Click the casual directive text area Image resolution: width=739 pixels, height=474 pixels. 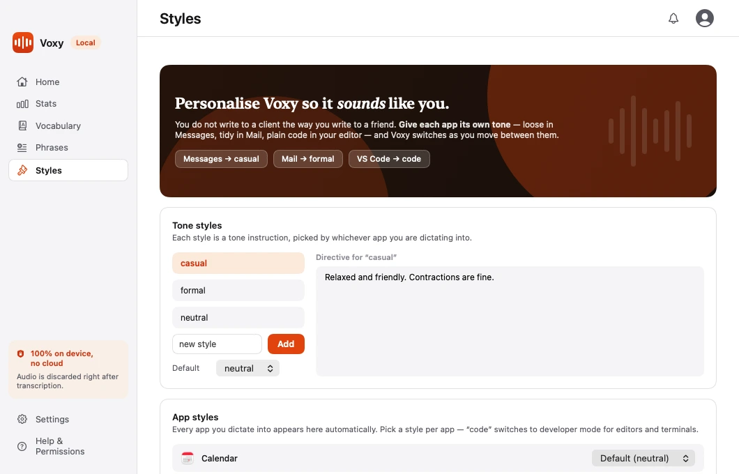click(x=510, y=321)
